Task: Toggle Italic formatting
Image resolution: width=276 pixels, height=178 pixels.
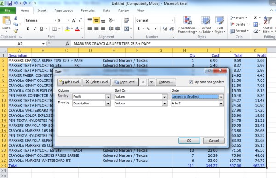Action: tap(34, 29)
